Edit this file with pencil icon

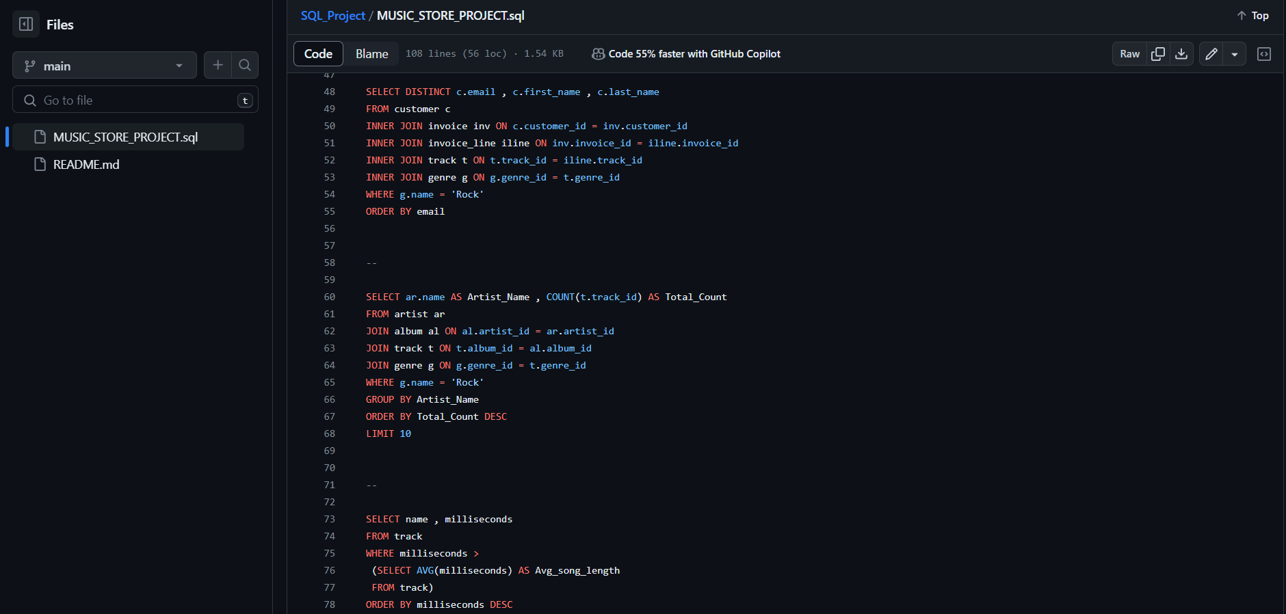click(x=1211, y=54)
